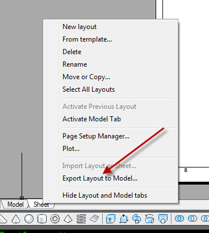Choose Hide Layout and Model tabs
This screenshot has width=209, height=233.
tap(119, 195)
